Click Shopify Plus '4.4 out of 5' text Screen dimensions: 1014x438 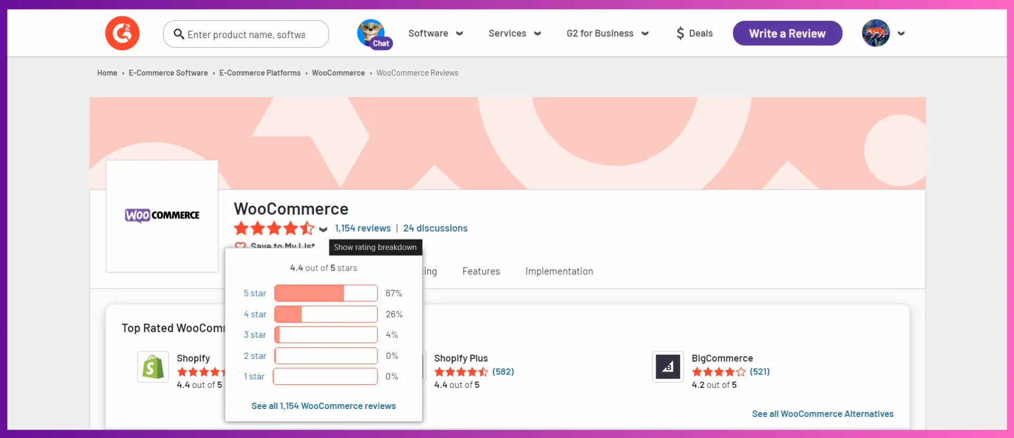pos(457,385)
